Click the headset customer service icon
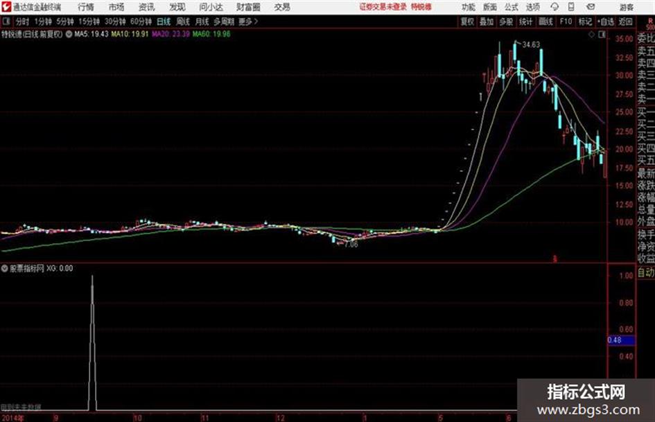Screen dimensions: 655x422 [554, 7]
